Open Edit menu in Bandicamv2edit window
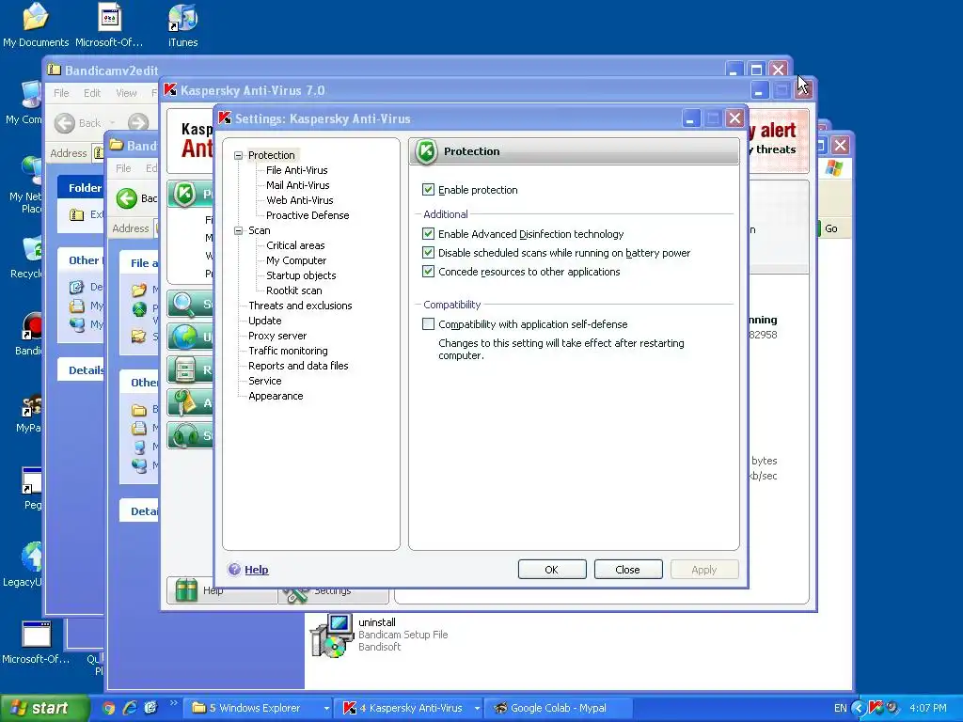Screen dimensions: 963x722 92,93
